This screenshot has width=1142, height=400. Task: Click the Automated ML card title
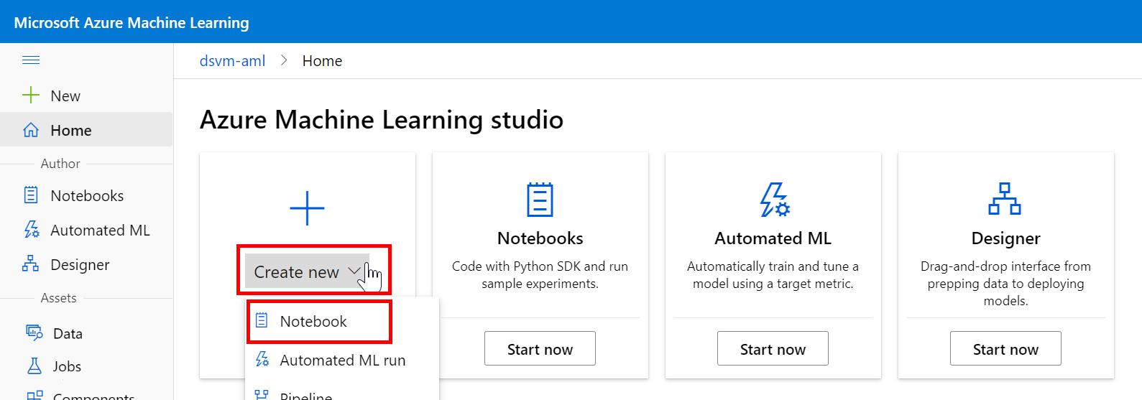coord(773,238)
